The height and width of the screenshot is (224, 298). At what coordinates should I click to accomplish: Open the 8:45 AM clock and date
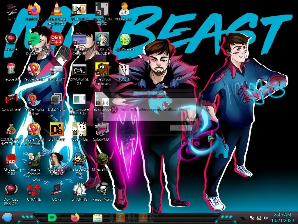(x=282, y=218)
